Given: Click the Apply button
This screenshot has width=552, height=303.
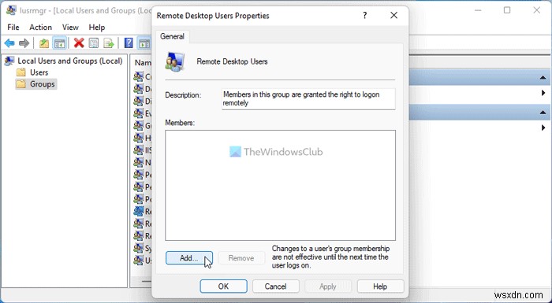Looking at the screenshot, I should click(328, 286).
